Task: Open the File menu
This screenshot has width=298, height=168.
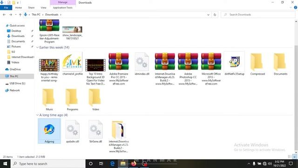Action: pos(6,7)
